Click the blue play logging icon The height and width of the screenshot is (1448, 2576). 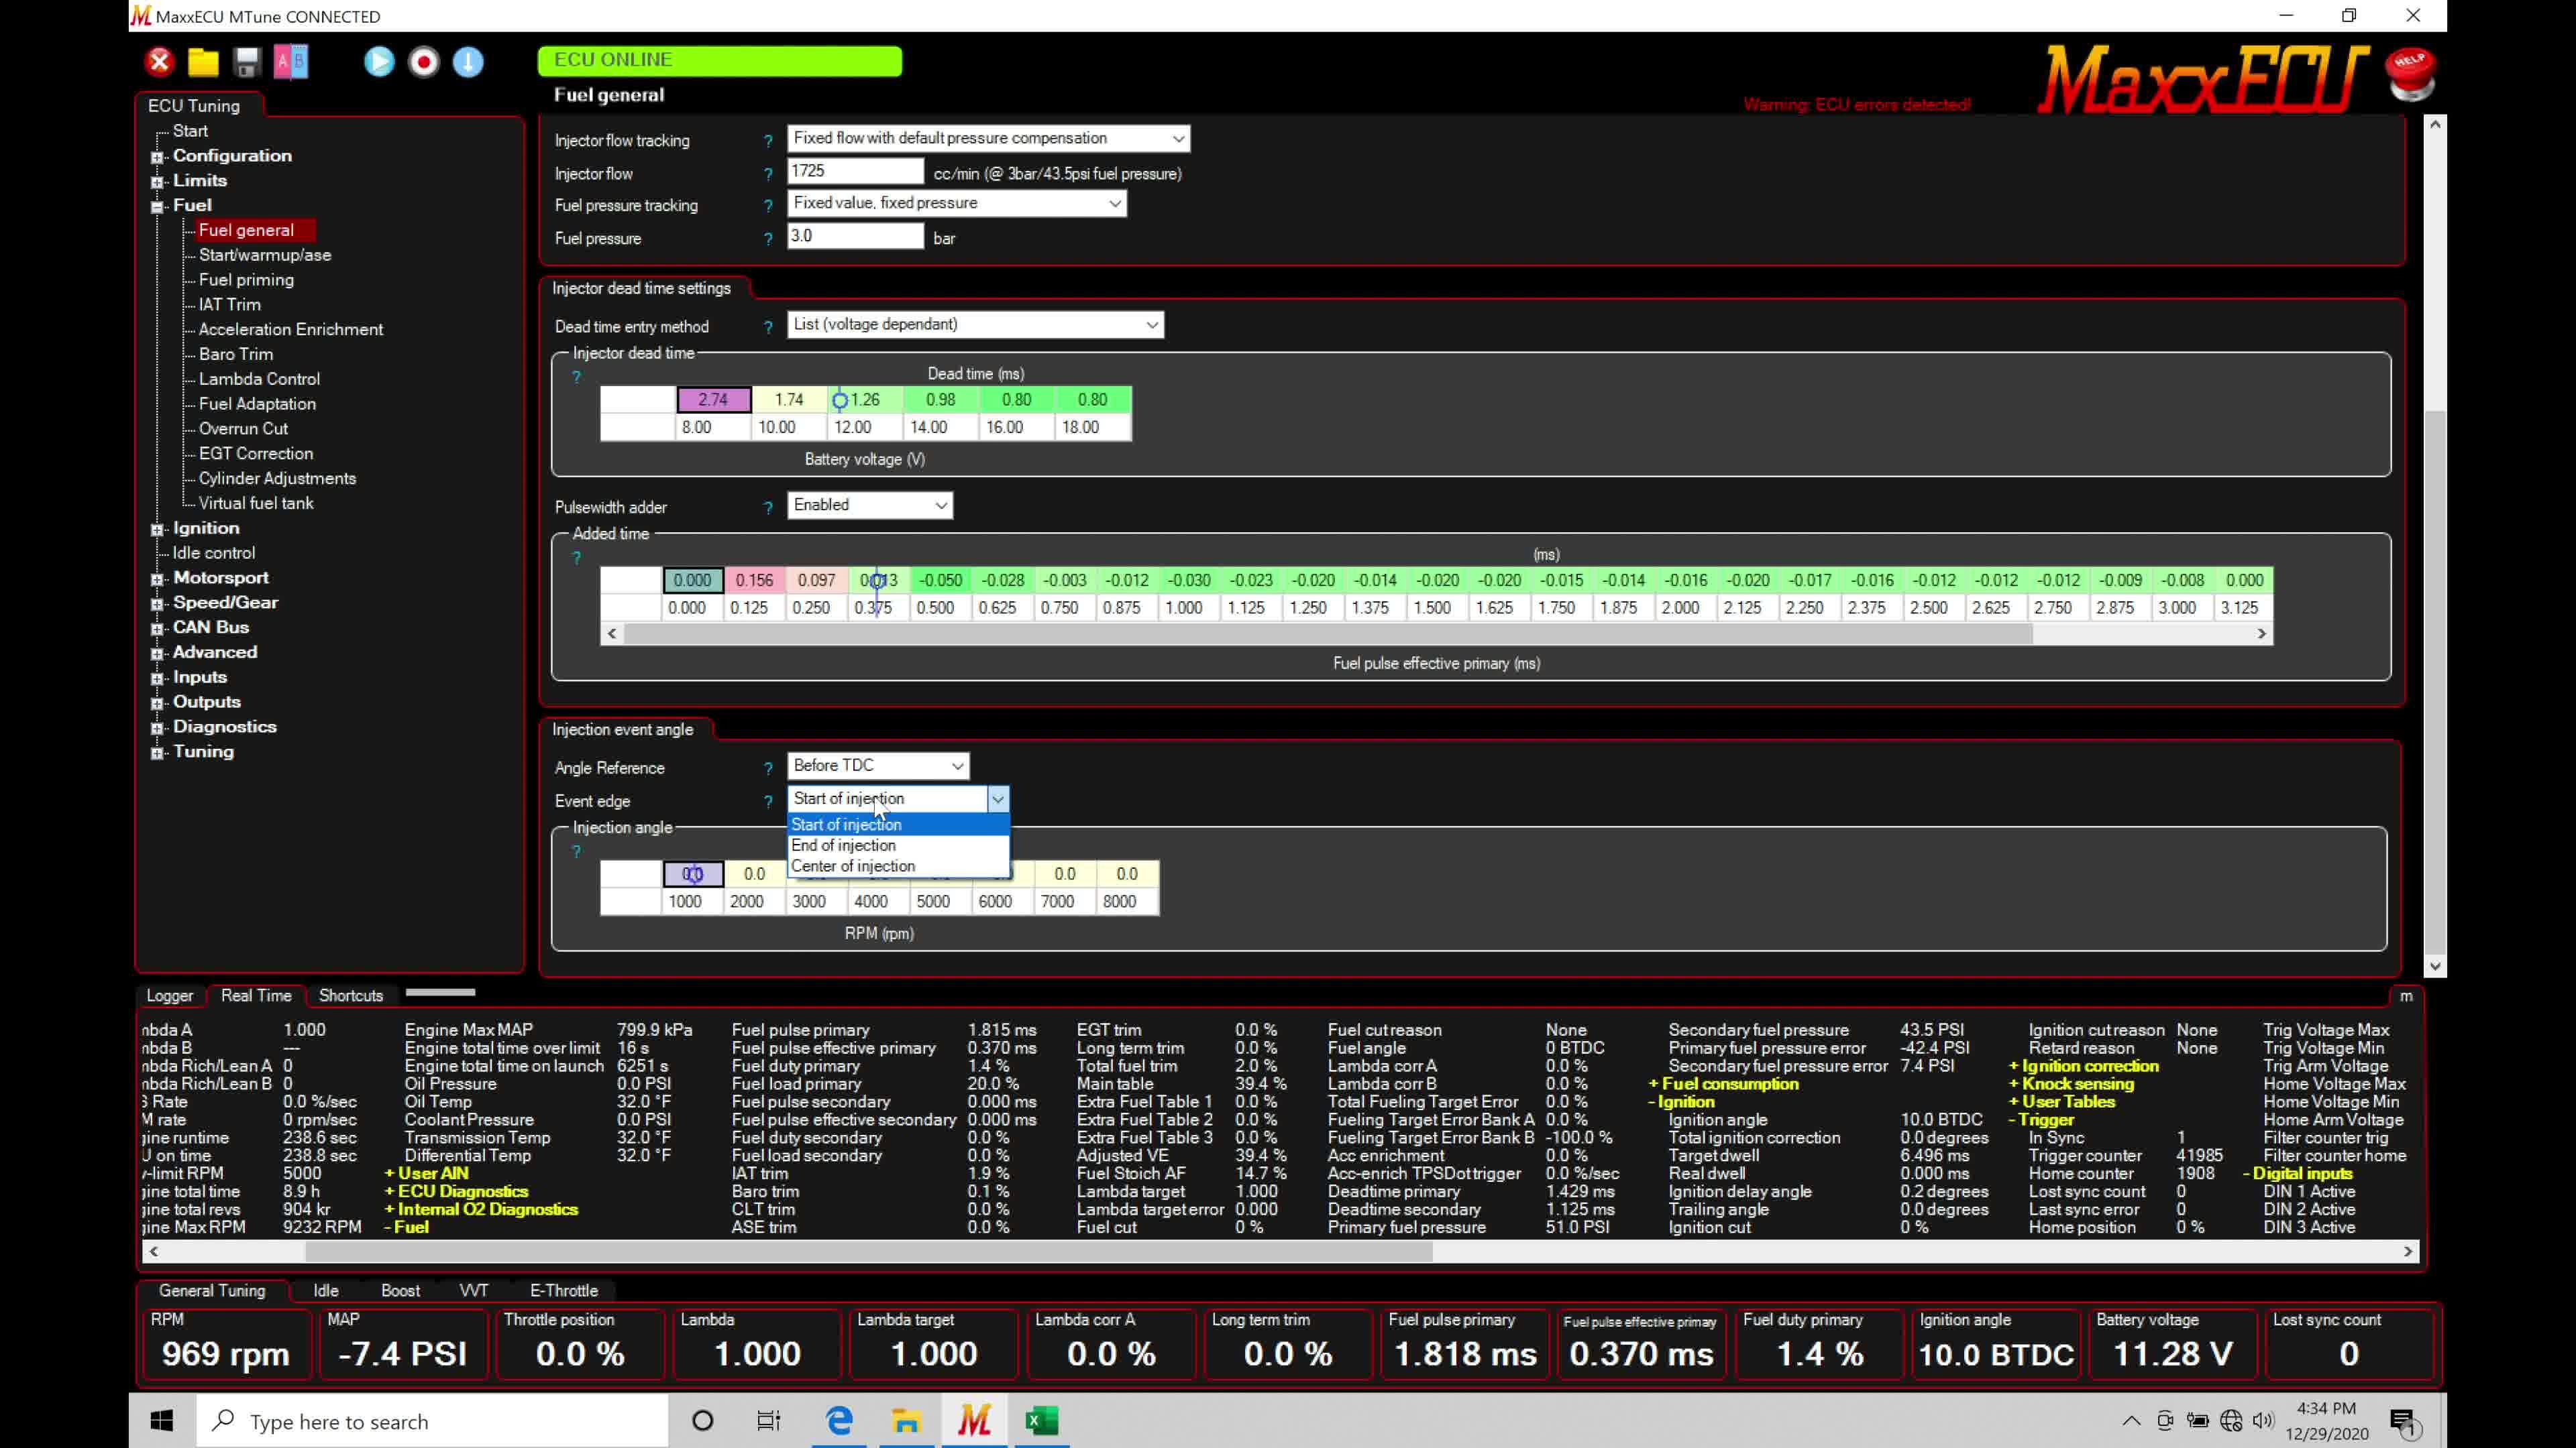[379, 62]
